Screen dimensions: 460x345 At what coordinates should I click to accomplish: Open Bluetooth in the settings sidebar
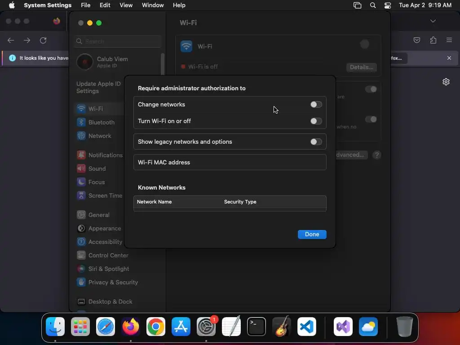(96, 122)
